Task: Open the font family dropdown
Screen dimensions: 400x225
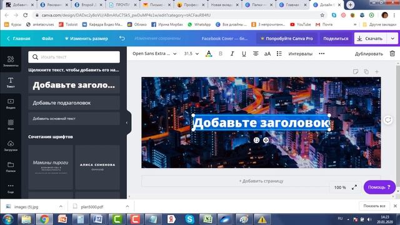Action: pyautogui.click(x=154, y=54)
